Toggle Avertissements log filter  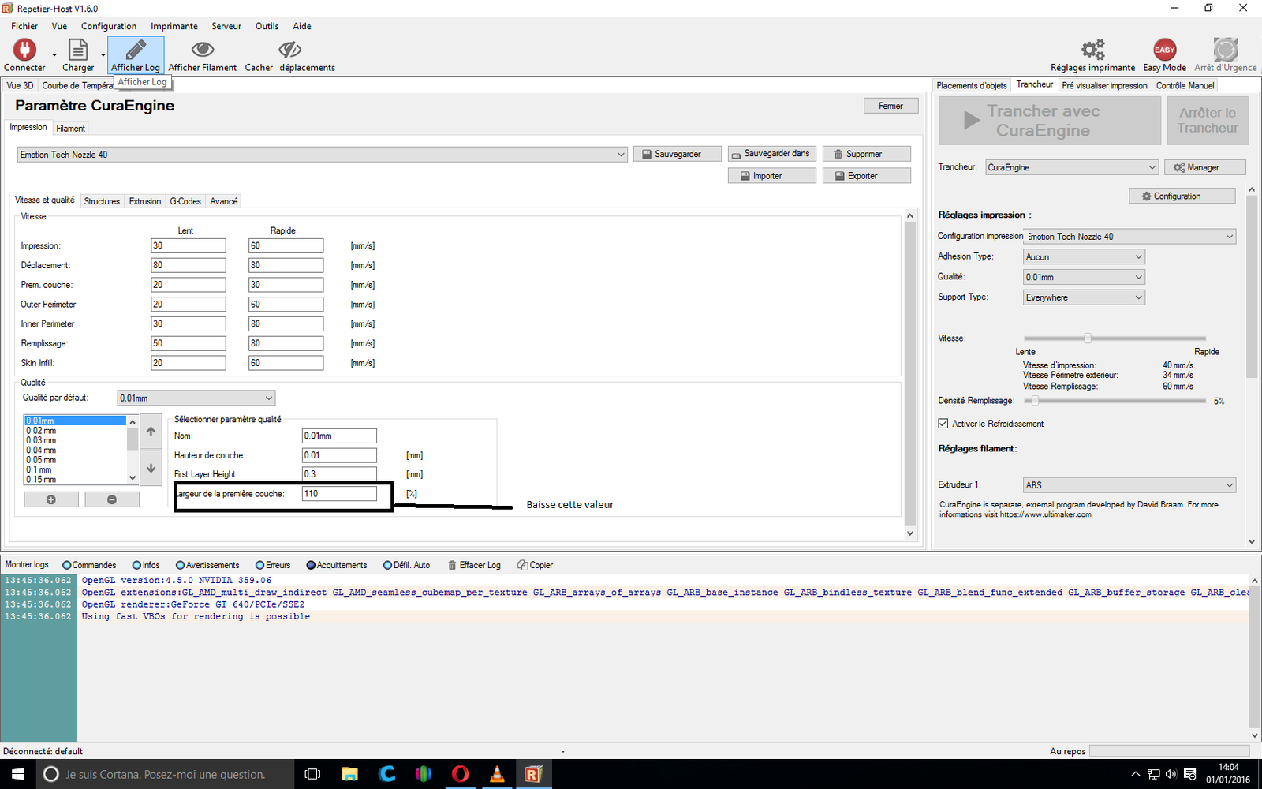coord(180,565)
